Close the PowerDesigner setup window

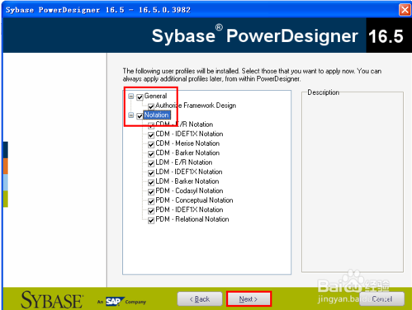(405, 10)
